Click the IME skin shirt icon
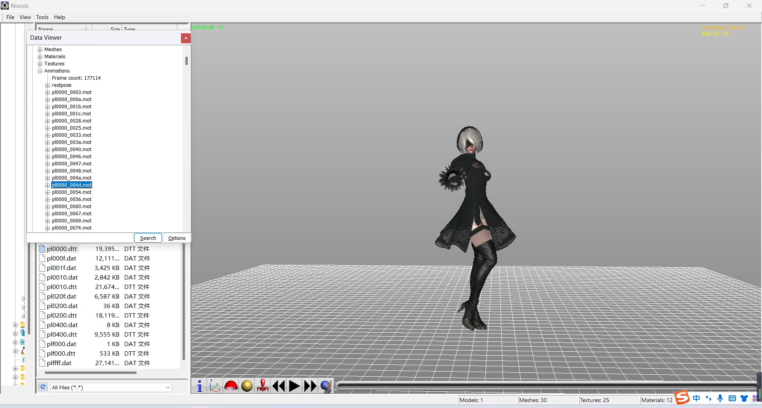762x408 pixels. click(x=744, y=398)
